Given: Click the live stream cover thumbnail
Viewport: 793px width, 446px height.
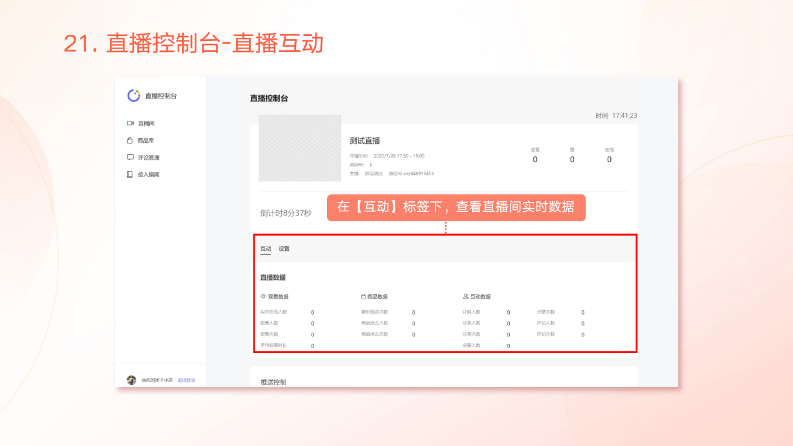Looking at the screenshot, I should (299, 148).
